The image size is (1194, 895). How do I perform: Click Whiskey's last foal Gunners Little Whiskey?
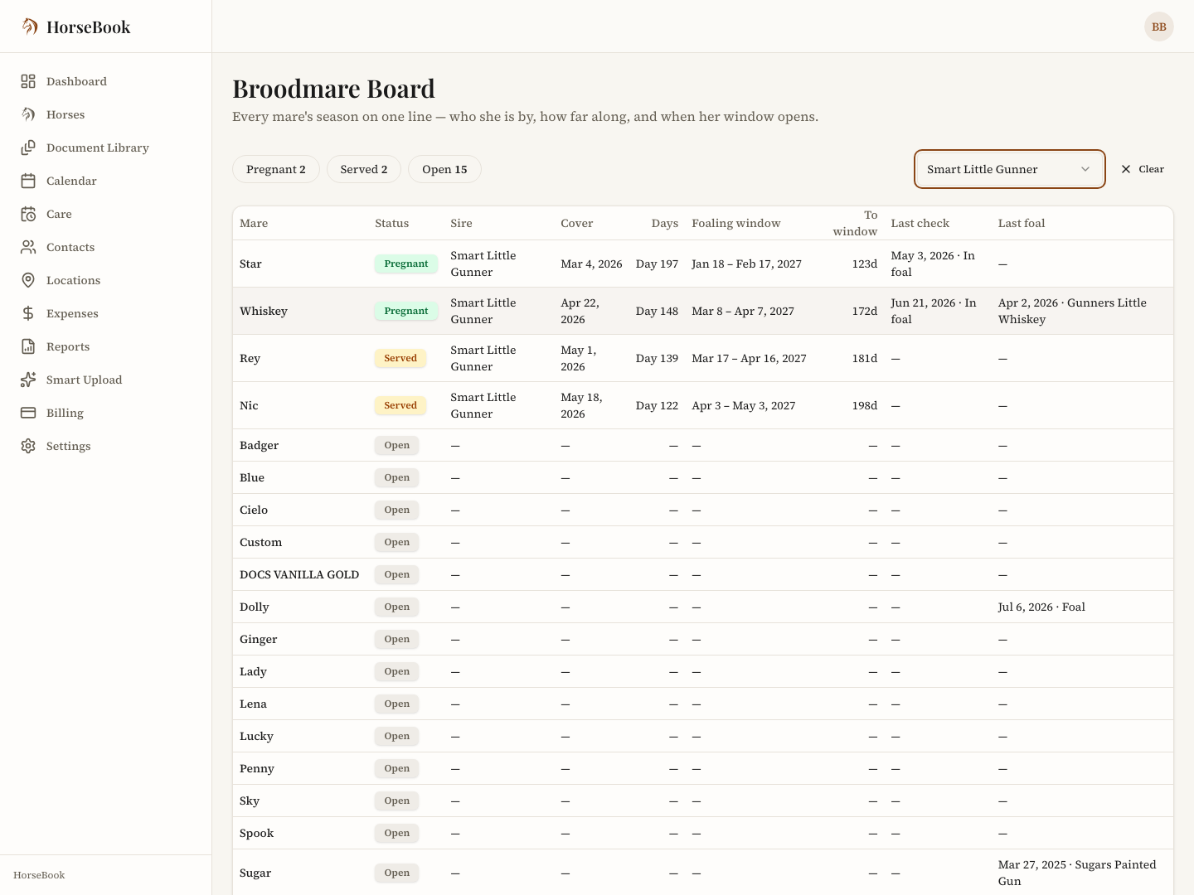1072,311
